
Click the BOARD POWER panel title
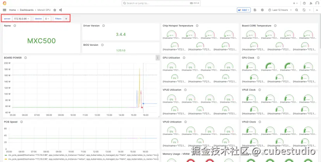[13, 58]
